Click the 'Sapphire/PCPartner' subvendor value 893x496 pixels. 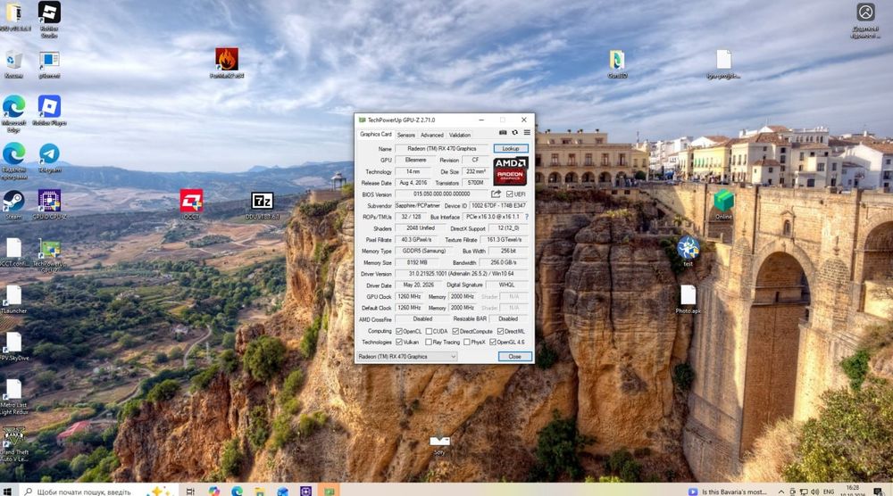pos(417,205)
